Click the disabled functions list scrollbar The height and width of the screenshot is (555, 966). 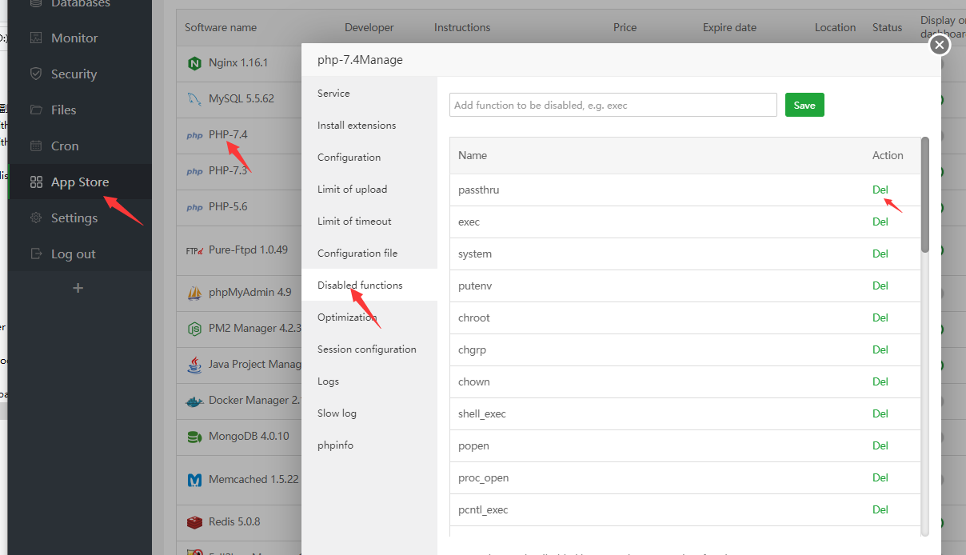925,194
